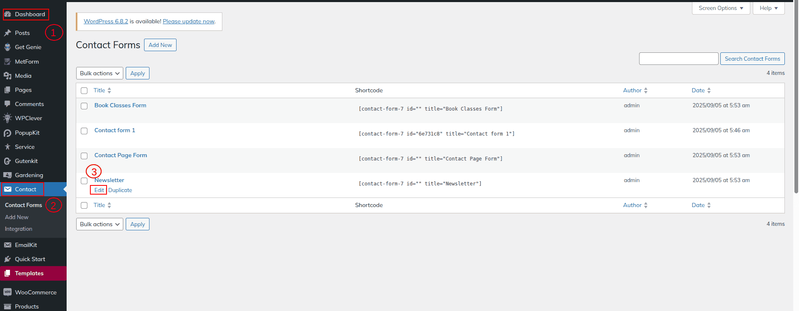The height and width of the screenshot is (311, 799).
Task: Tick the Book Classes Form checkbox
Action: pyautogui.click(x=84, y=106)
